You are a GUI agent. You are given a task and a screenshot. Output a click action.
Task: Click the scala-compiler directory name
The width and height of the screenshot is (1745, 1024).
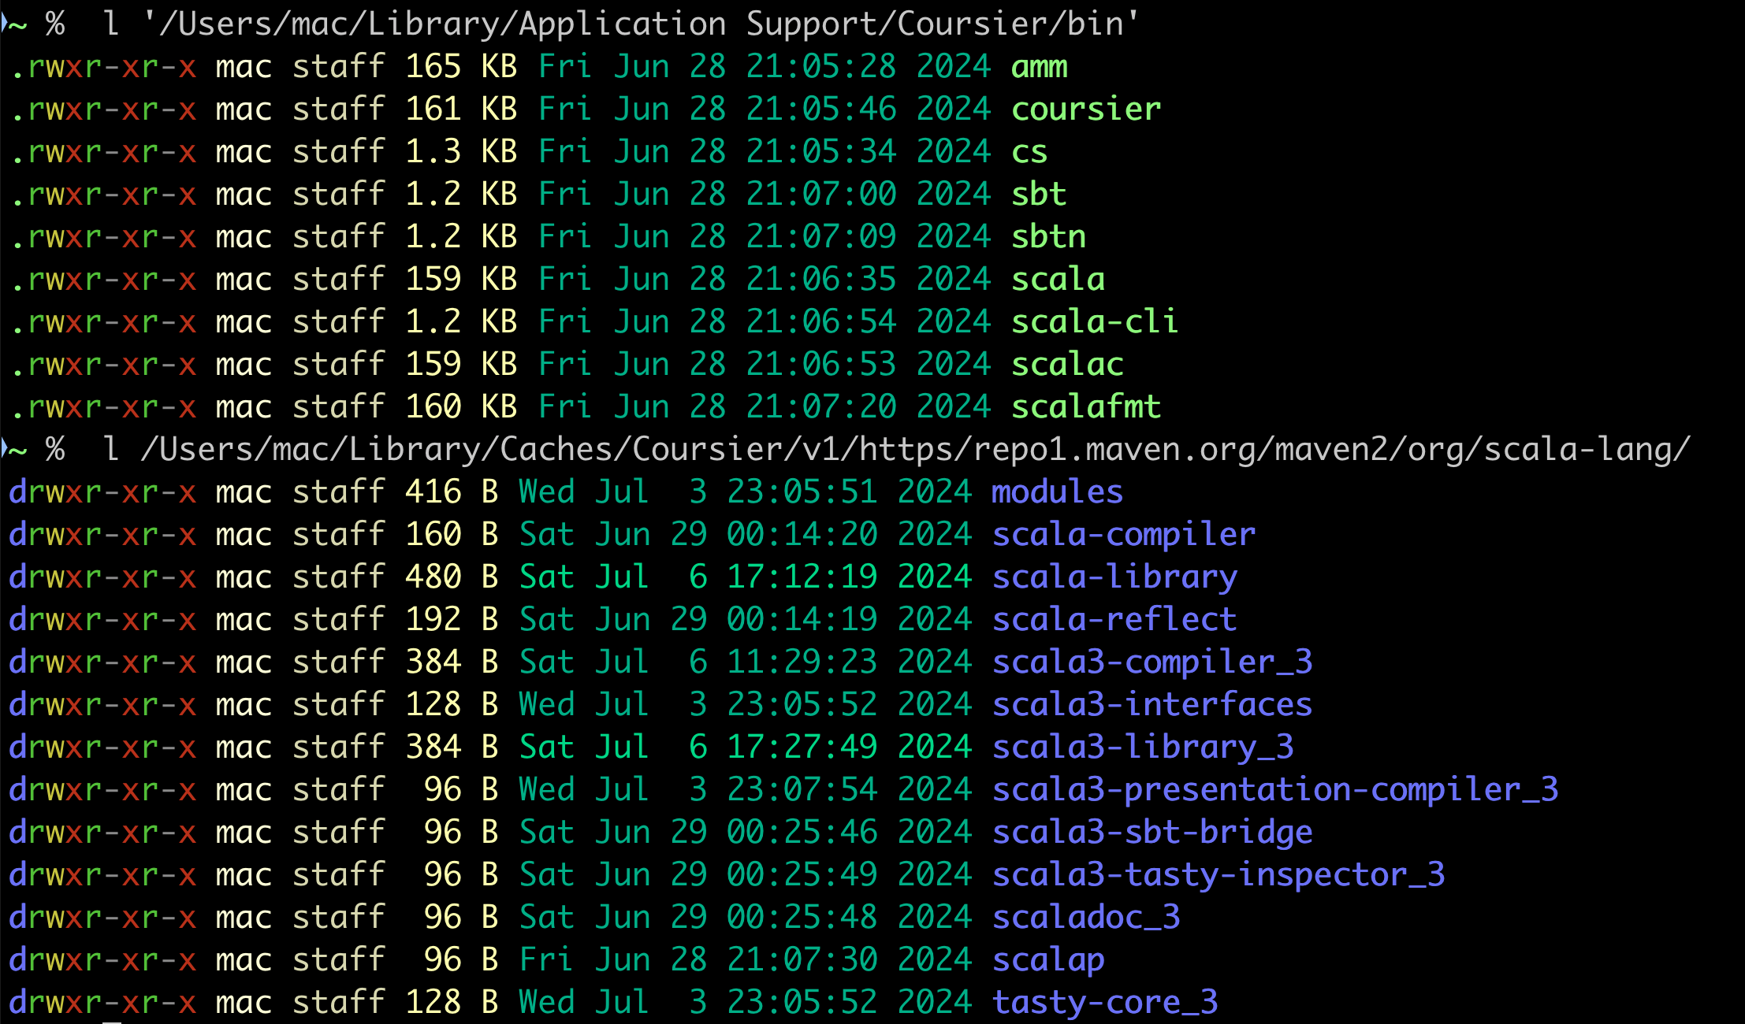point(1123,536)
